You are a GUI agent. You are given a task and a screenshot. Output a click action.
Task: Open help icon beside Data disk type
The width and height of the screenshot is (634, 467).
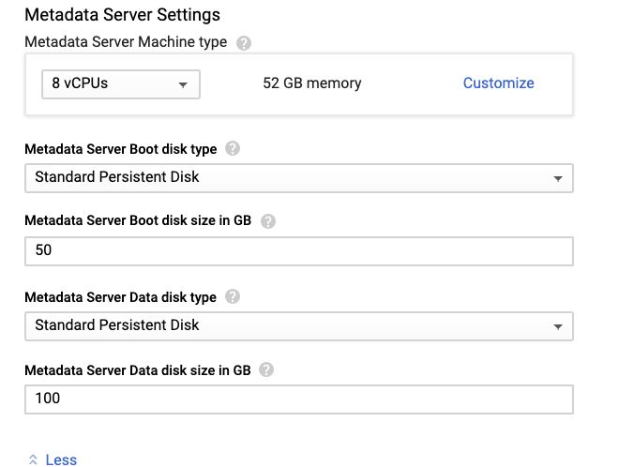pos(233,296)
